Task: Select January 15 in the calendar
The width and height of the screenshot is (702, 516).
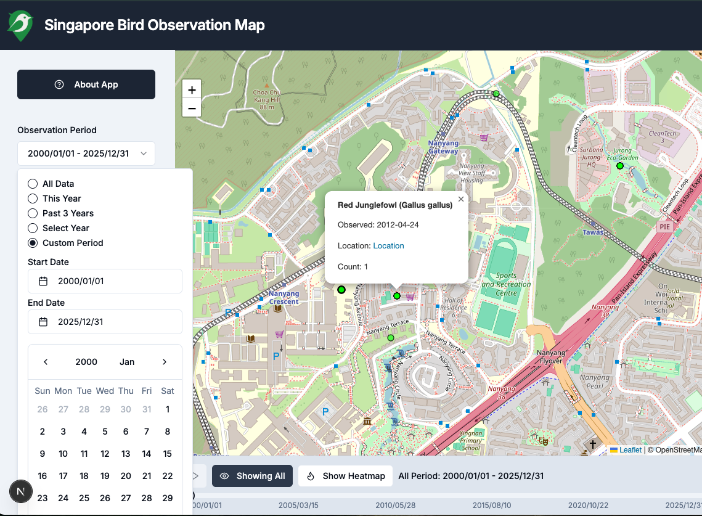Action: tap(167, 453)
